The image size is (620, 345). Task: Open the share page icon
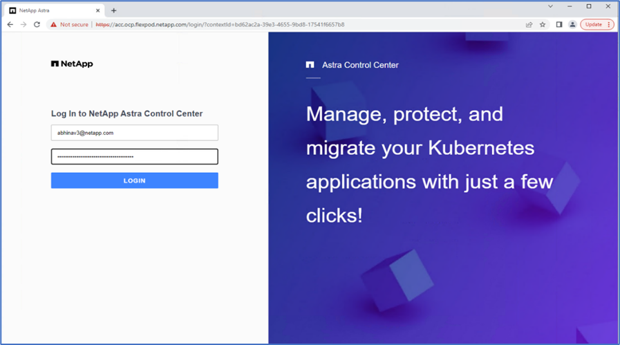coord(529,24)
